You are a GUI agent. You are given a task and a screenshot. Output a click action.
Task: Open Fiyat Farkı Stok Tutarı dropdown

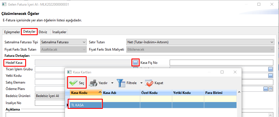click(63, 49)
